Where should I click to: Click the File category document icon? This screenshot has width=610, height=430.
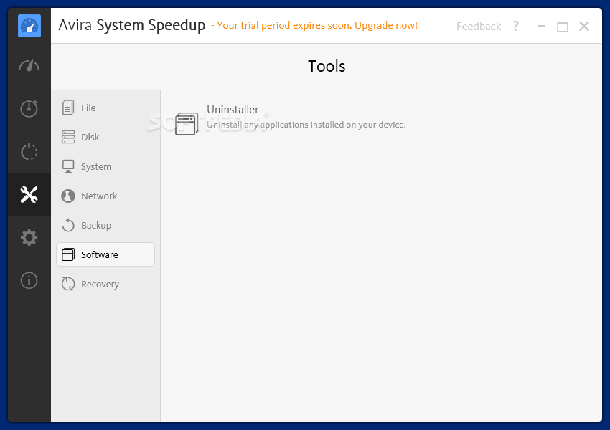pyautogui.click(x=68, y=107)
